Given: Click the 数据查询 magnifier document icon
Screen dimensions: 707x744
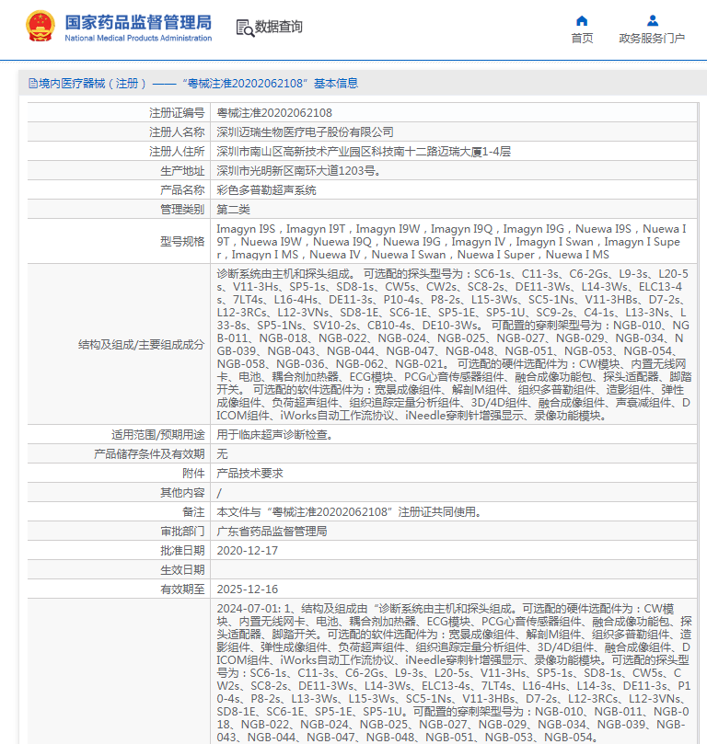Looking at the screenshot, I should (245, 28).
